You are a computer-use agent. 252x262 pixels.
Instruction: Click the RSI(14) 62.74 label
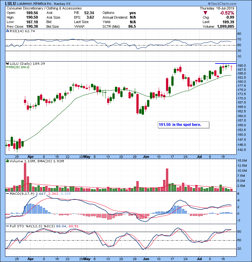click(22, 31)
